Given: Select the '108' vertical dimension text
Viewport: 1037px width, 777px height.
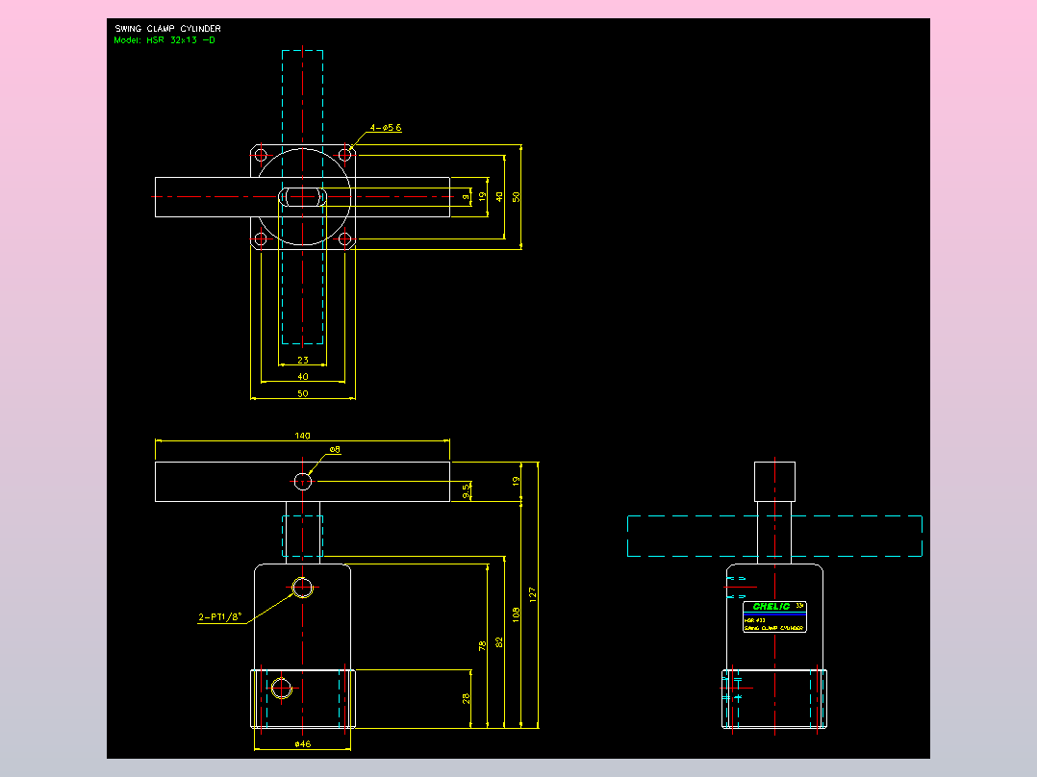Looking at the screenshot, I should pyautogui.click(x=516, y=614).
